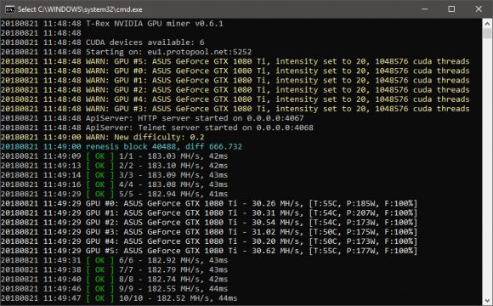The height and width of the screenshot is (306, 493).
Task: Click the '[T:55C, P:185W, F:100%]' sensor readout
Action: (363, 203)
